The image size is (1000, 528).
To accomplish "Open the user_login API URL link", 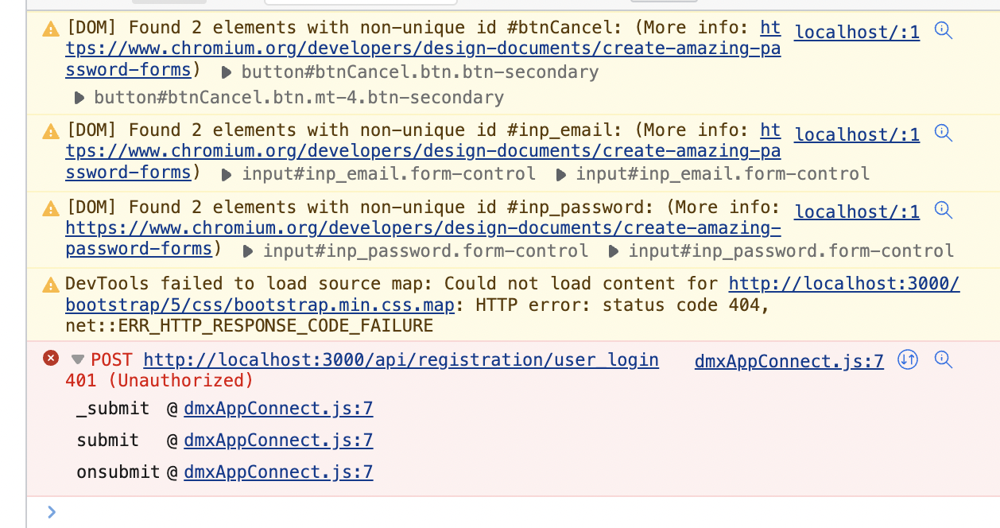I will tap(401, 360).
